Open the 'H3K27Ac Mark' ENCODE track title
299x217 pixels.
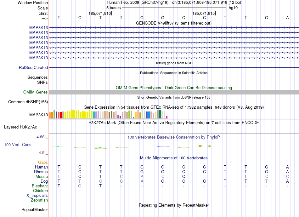point(173,123)
